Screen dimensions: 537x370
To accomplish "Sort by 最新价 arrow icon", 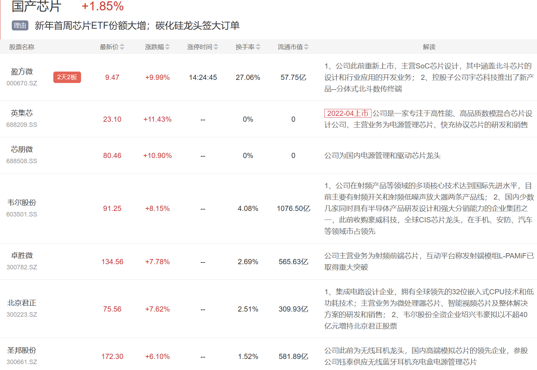I will point(122,47).
